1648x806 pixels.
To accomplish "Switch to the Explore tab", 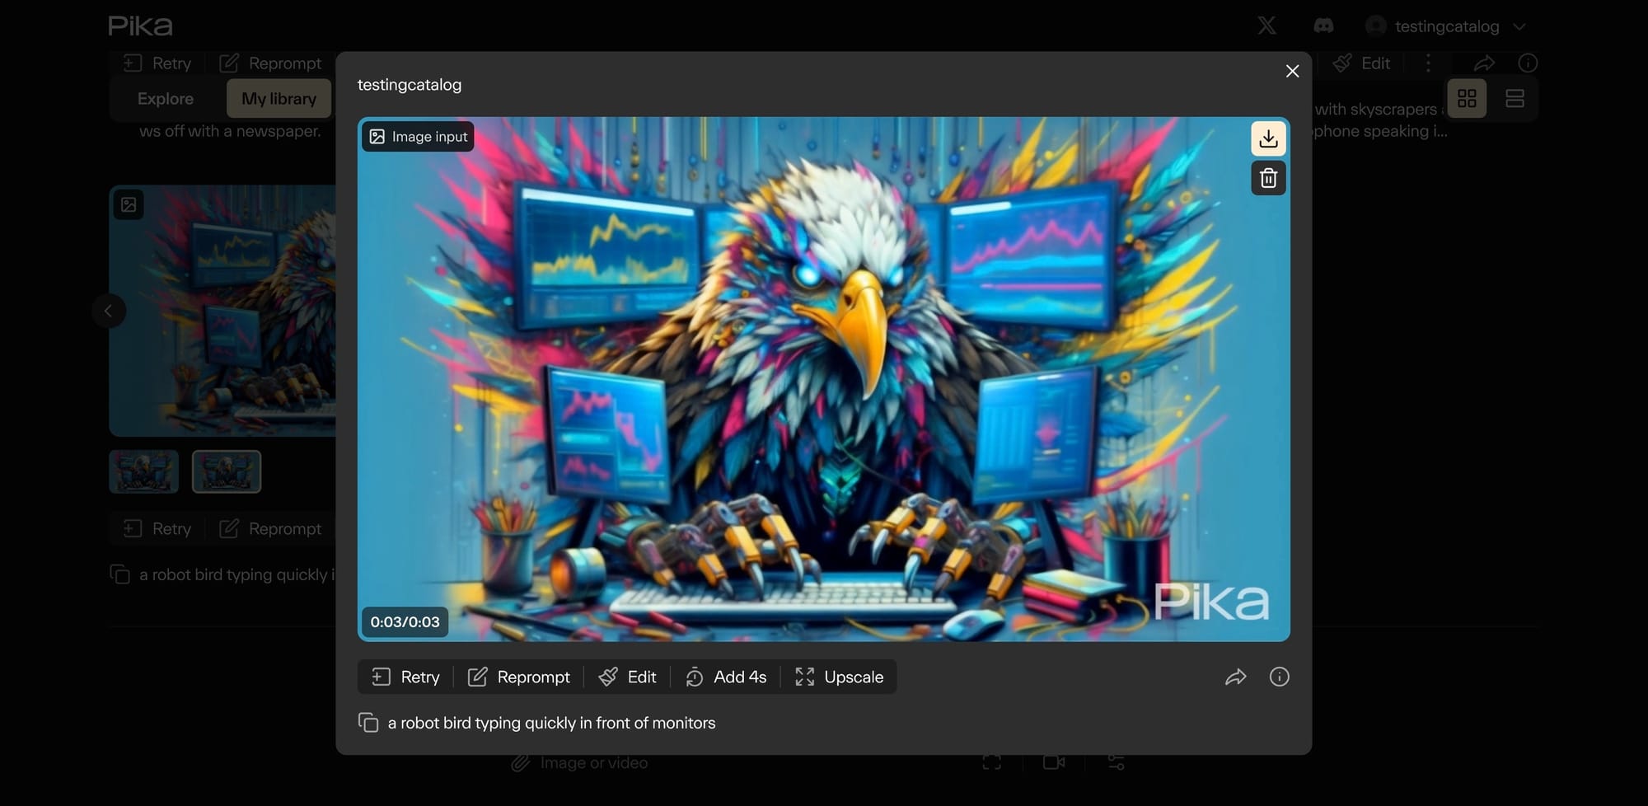I will (x=166, y=99).
